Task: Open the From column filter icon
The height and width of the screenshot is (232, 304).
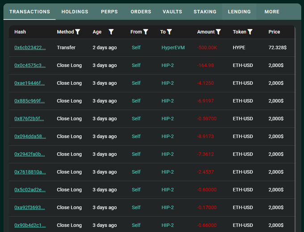Action: [x=146, y=32]
